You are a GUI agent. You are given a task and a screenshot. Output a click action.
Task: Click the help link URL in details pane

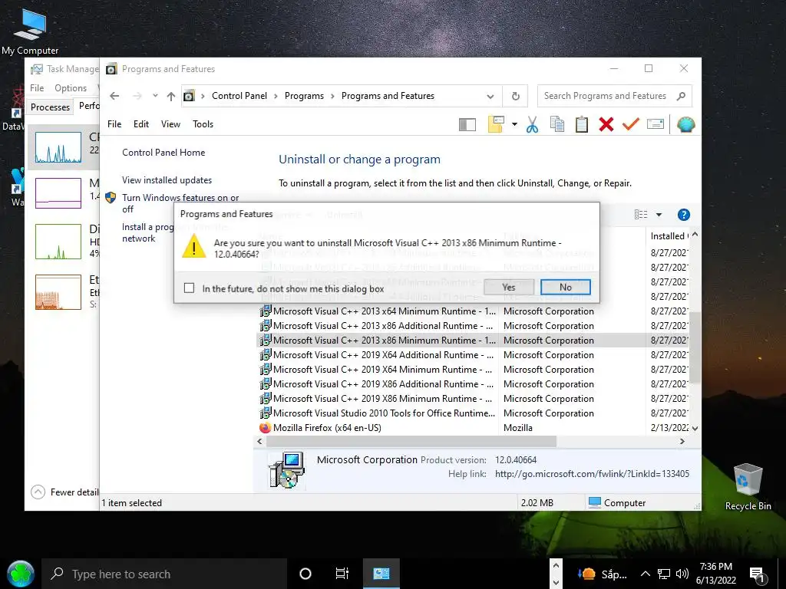pyautogui.click(x=592, y=474)
